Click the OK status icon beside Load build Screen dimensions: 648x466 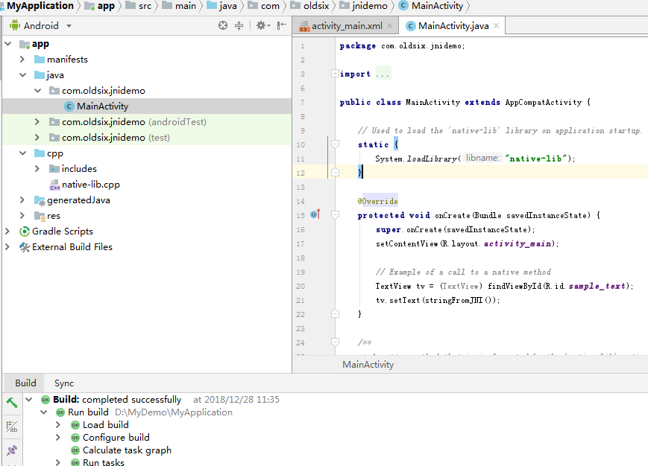(x=75, y=425)
